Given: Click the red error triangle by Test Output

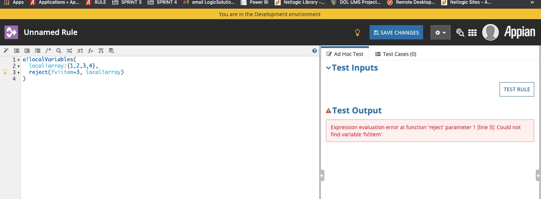Looking at the screenshot, I should 329,111.
